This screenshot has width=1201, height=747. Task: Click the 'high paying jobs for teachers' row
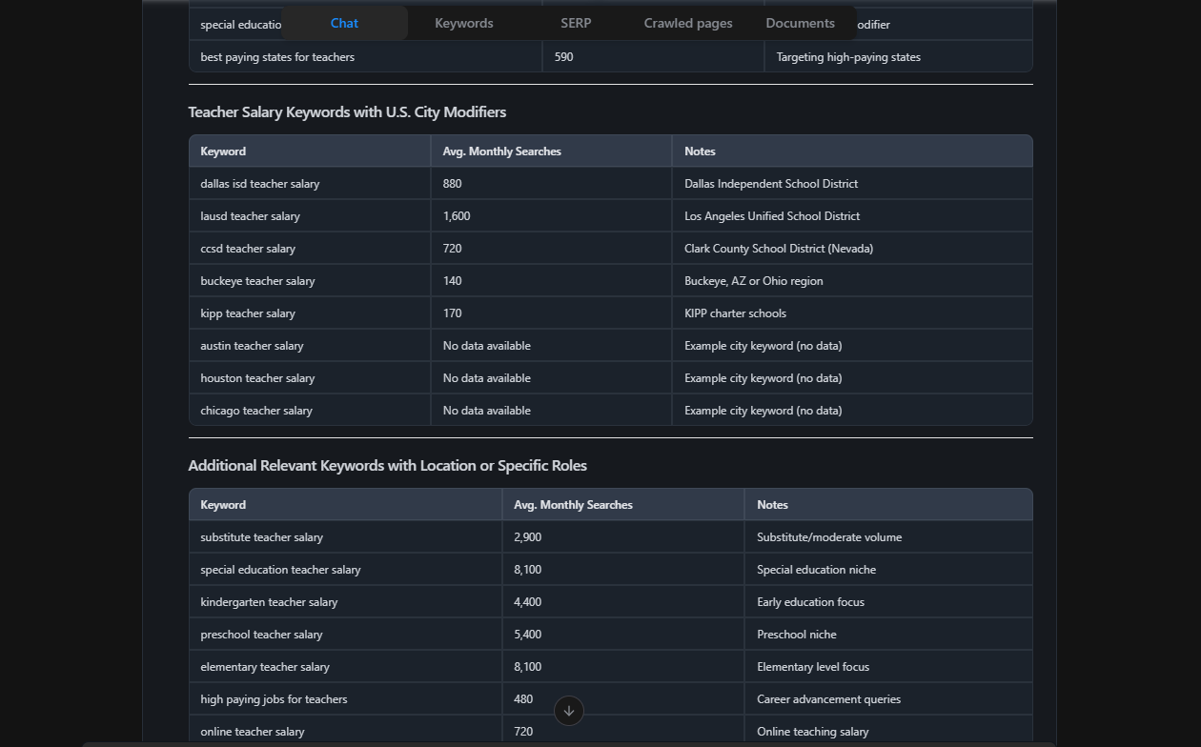tap(273, 698)
